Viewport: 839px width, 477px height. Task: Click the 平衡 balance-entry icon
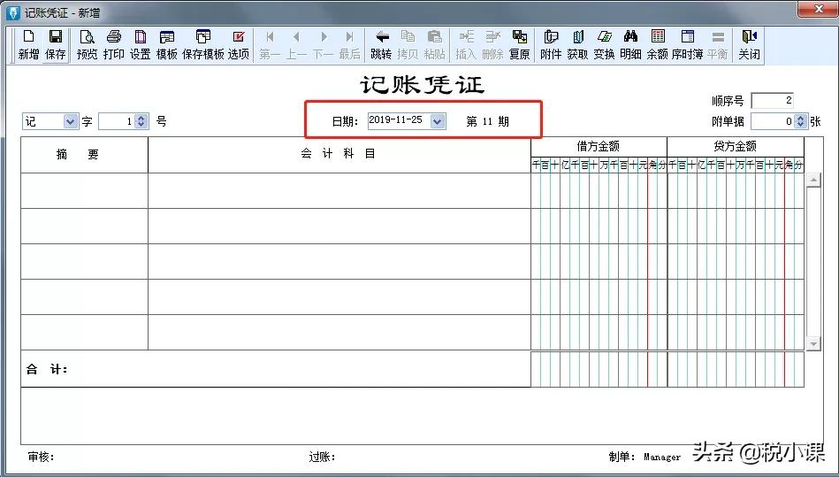(718, 45)
